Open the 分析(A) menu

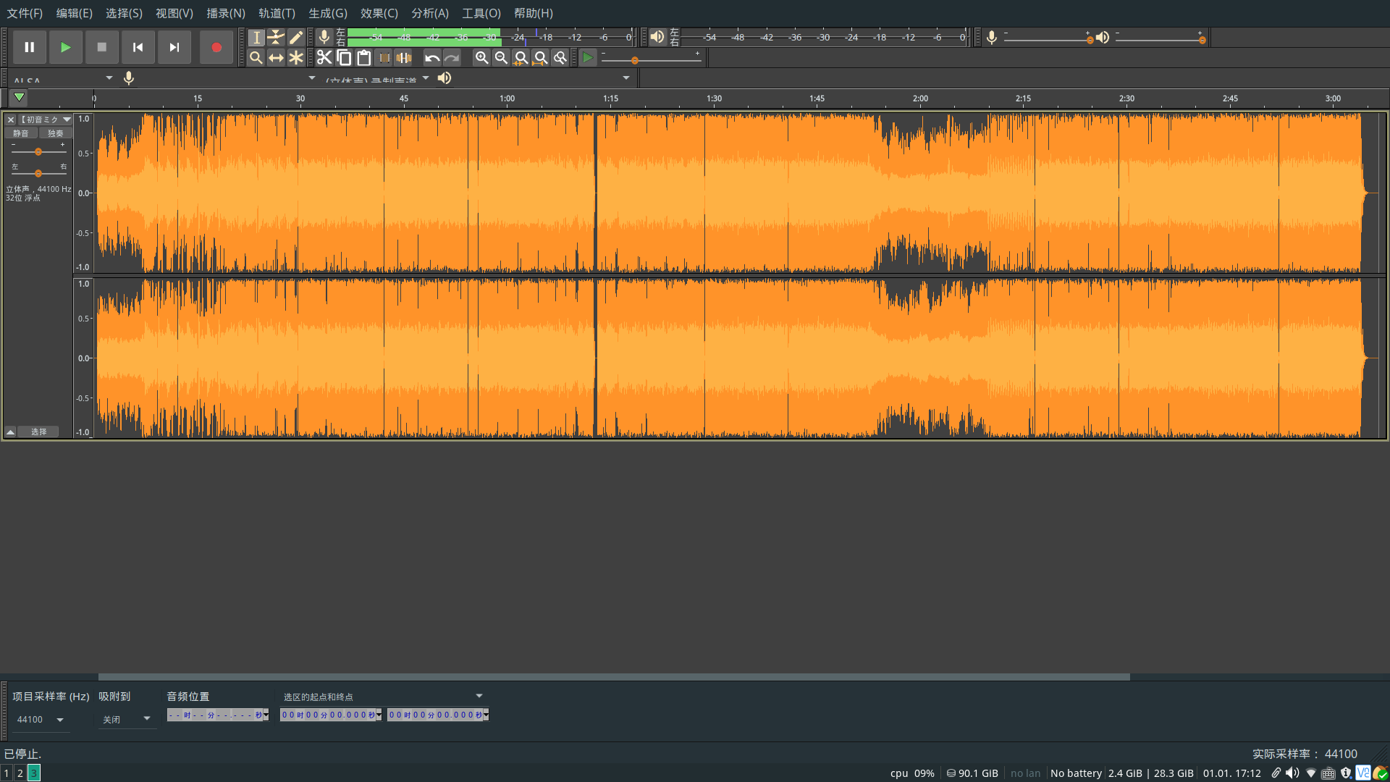click(430, 13)
